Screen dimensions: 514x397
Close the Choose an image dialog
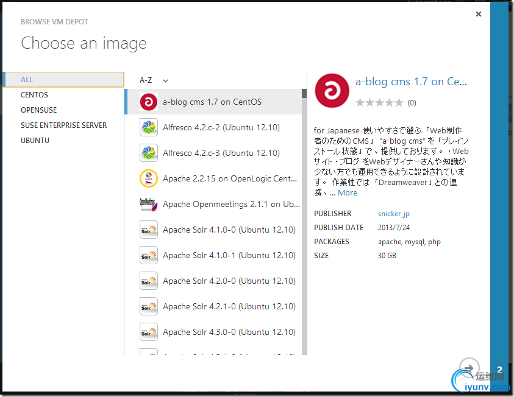point(479,14)
